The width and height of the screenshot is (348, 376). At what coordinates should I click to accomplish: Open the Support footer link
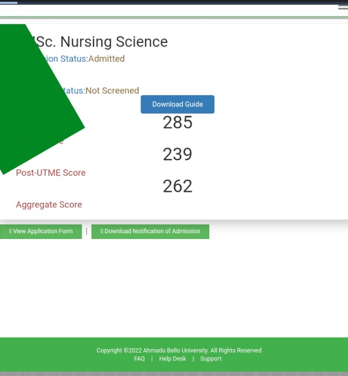211,358
